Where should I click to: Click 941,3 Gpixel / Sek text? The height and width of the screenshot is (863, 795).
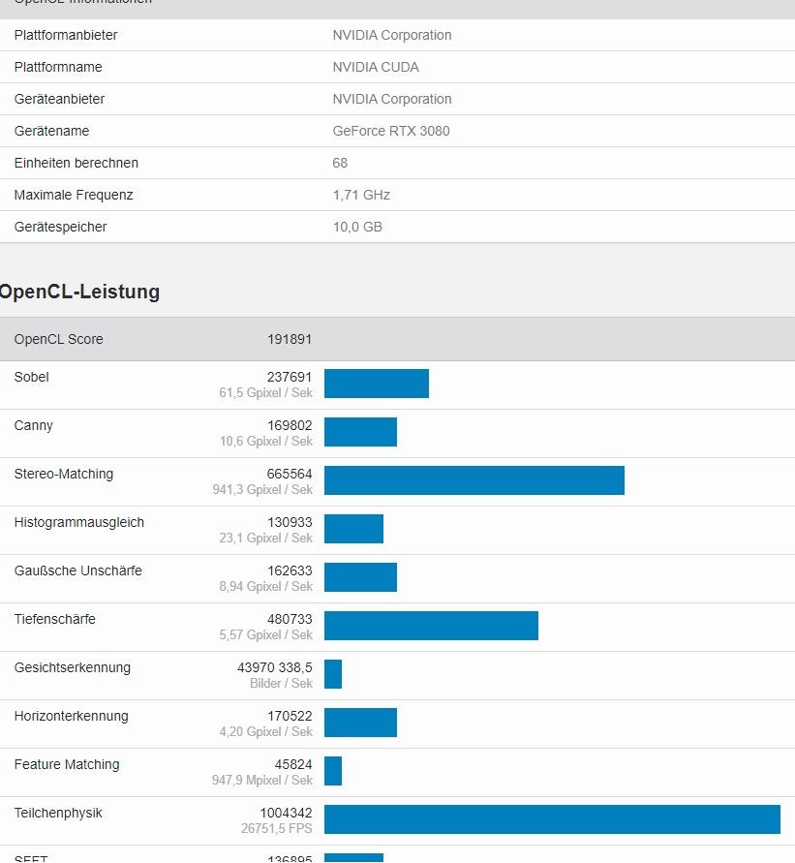[262, 490]
